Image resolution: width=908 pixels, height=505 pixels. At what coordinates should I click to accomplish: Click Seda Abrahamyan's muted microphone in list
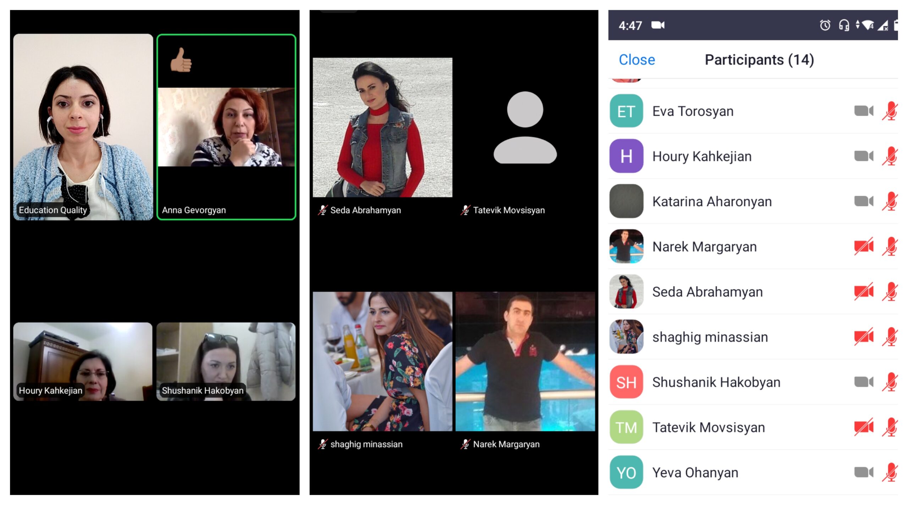(890, 292)
